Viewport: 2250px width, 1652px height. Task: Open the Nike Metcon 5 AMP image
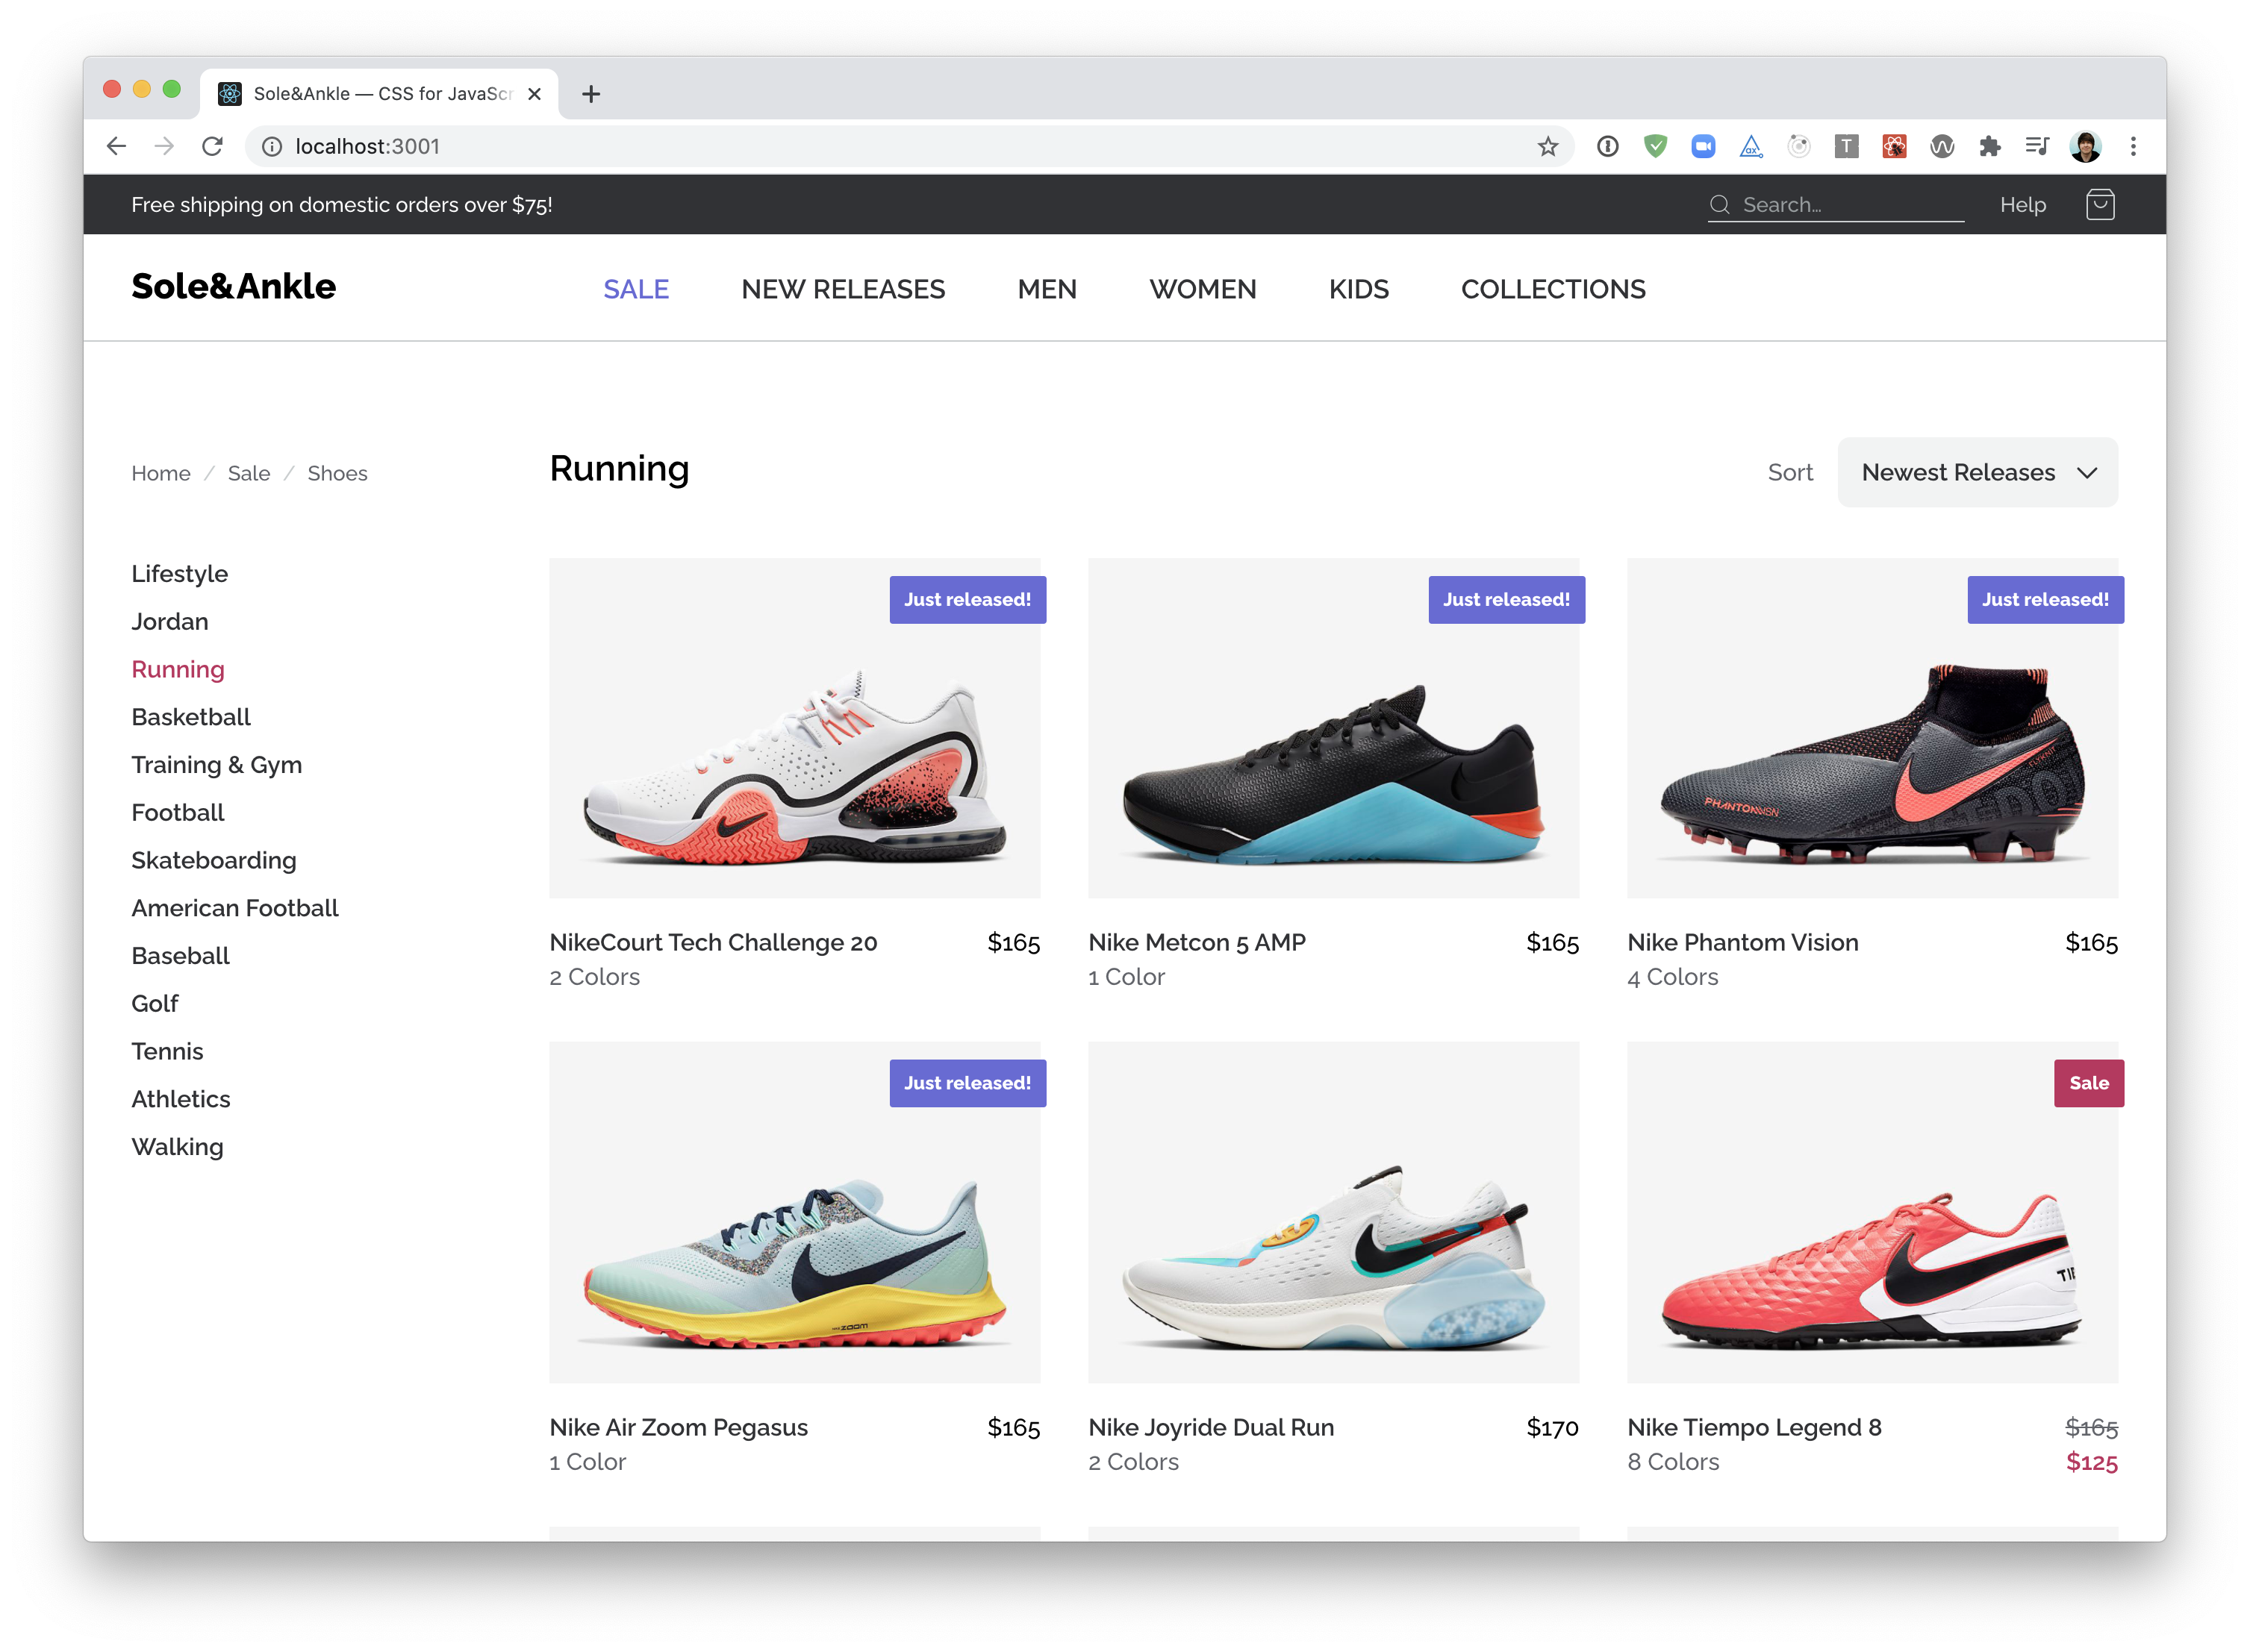(1333, 728)
